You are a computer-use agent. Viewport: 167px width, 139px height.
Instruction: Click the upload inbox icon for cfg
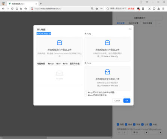107,42
